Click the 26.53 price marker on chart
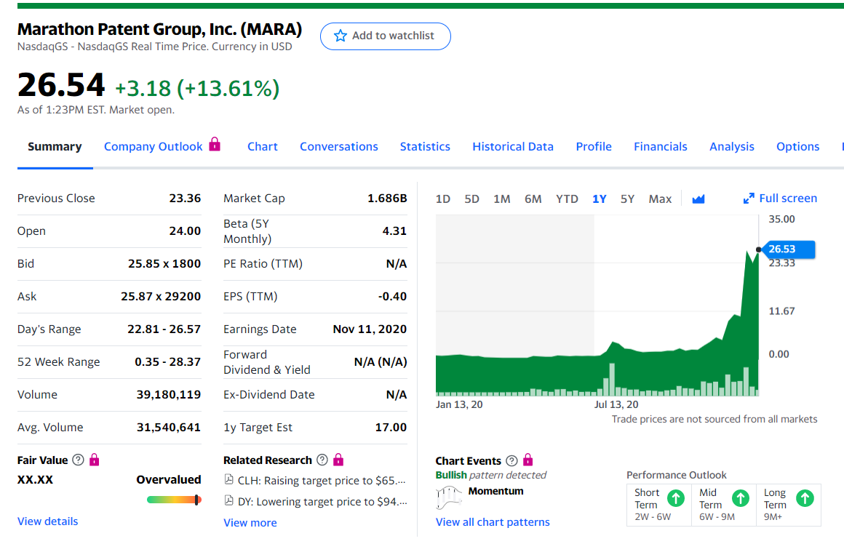The image size is (844, 544). 786,249
